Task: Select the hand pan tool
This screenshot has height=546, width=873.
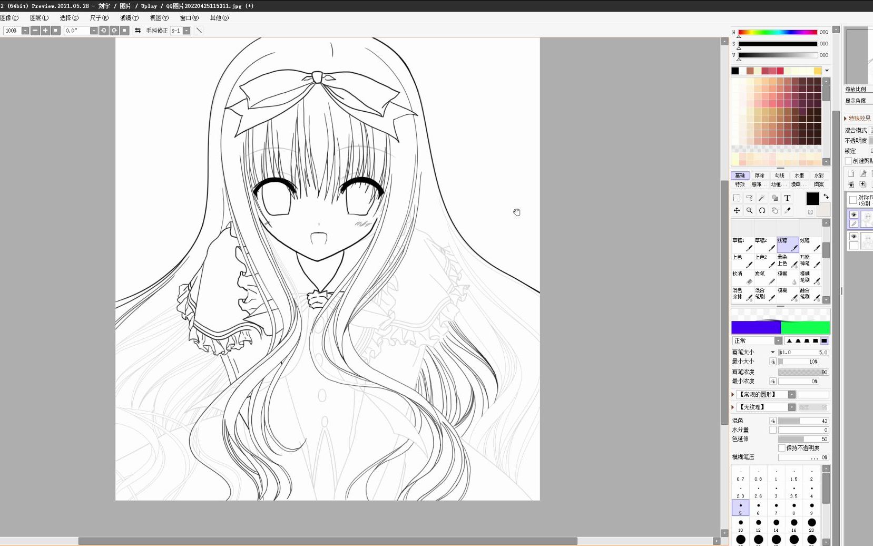Action: coord(774,210)
